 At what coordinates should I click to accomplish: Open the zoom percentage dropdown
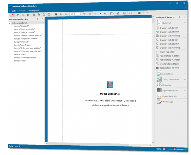[79, 14]
